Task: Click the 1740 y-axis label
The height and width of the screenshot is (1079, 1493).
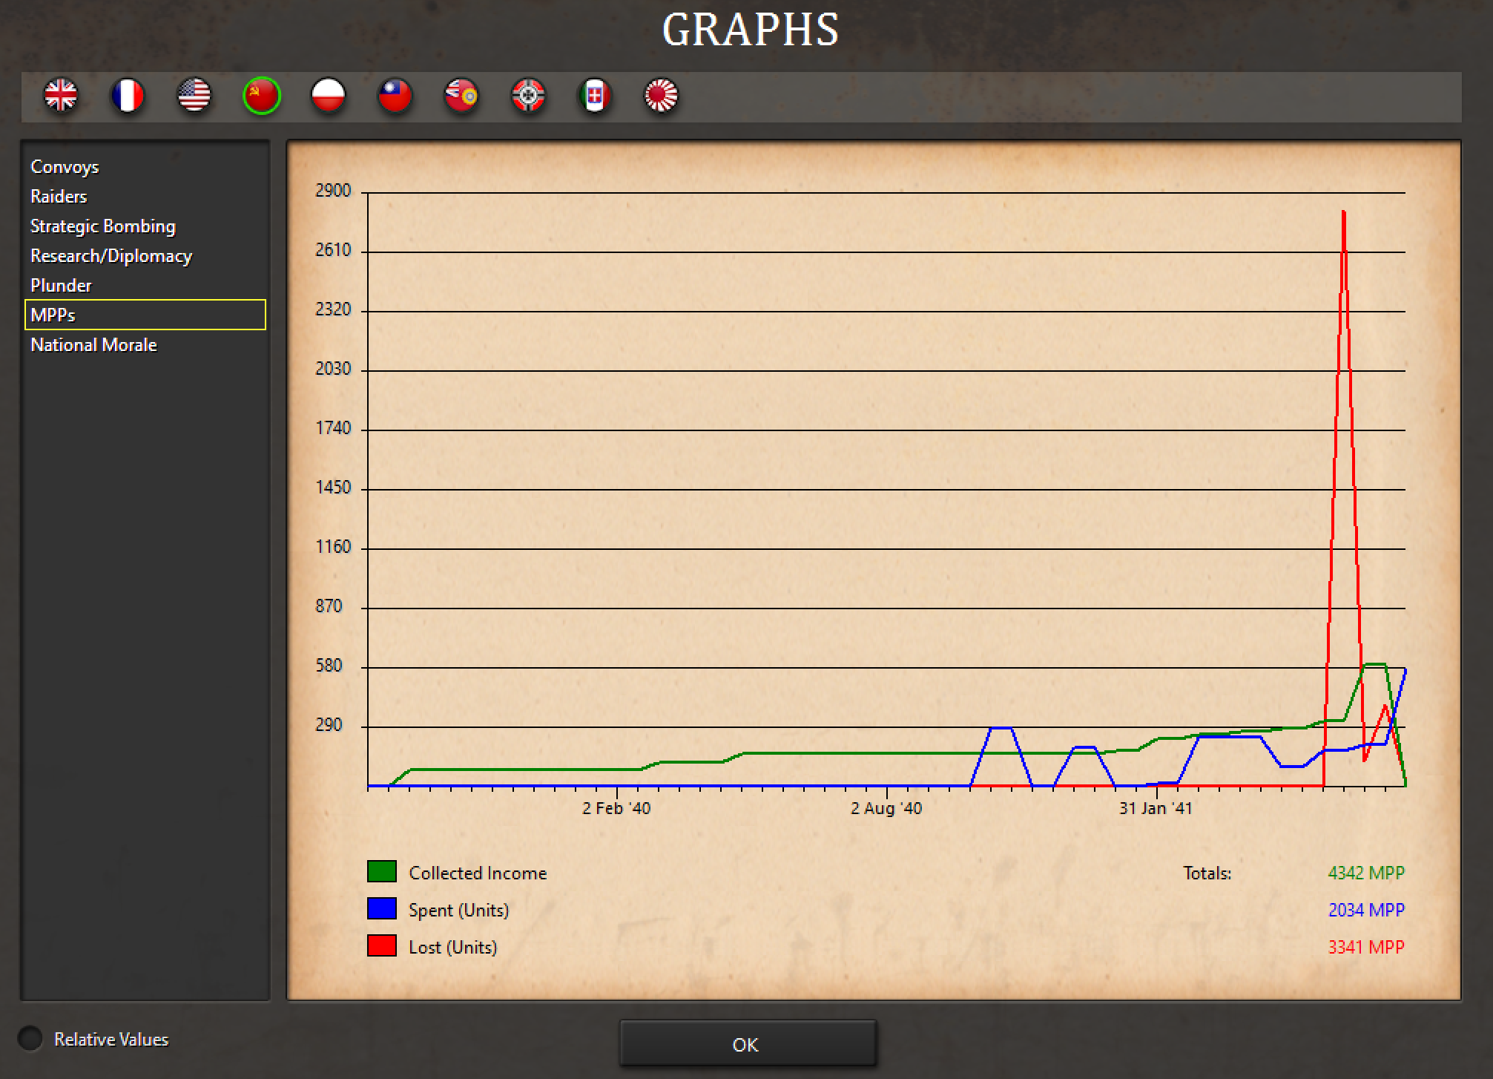Action: (x=333, y=428)
